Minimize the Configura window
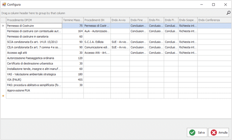 point(202,5)
